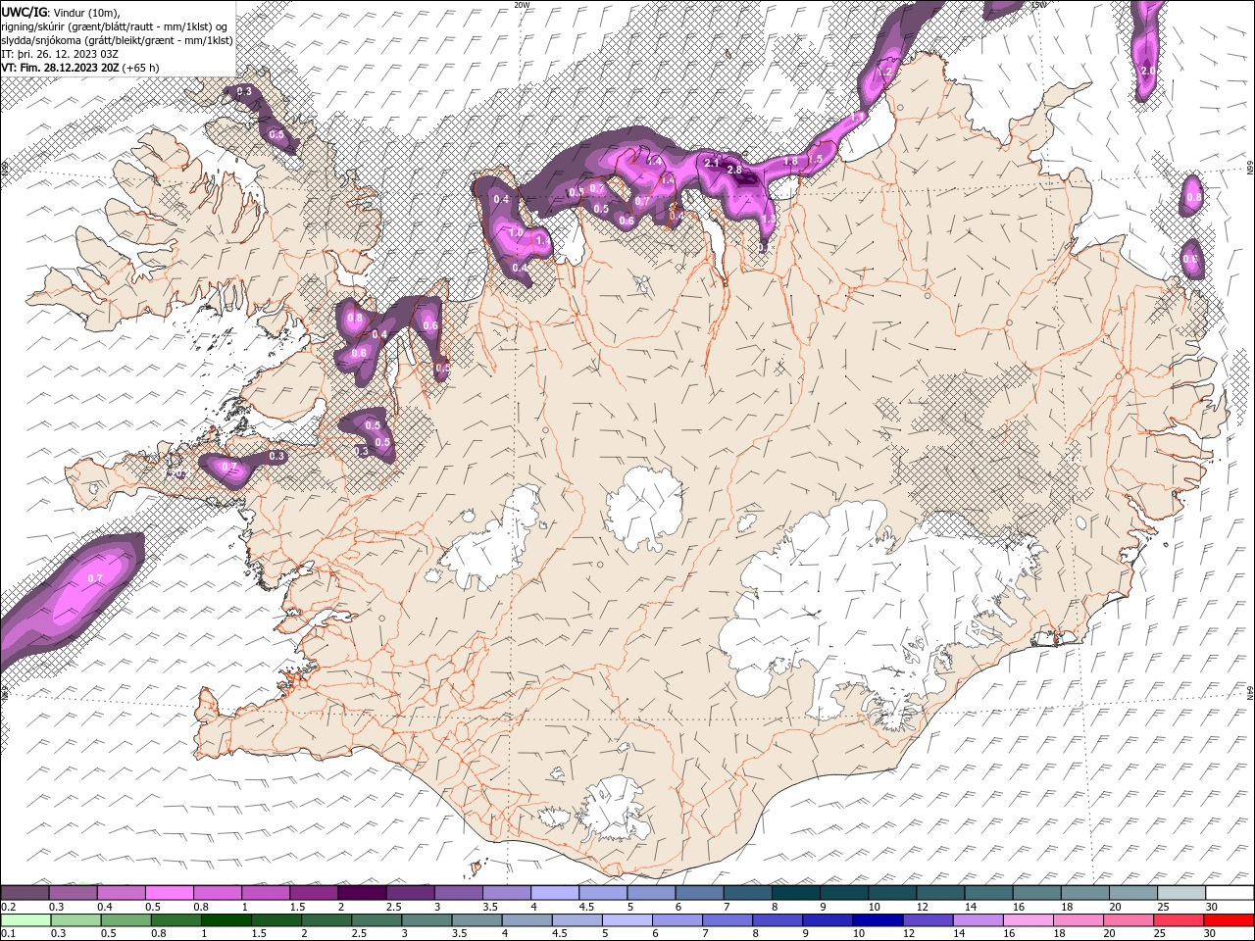Screen dimensions: 1255x941
Task: Click the "1.2" snowfall value label
Action: pyautogui.click(x=884, y=72)
